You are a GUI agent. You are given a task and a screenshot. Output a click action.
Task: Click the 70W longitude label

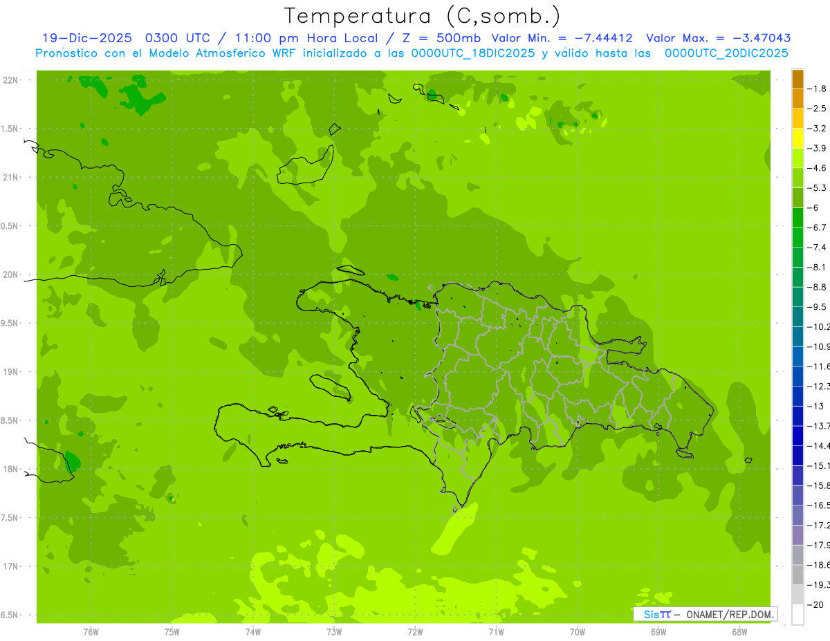click(578, 632)
